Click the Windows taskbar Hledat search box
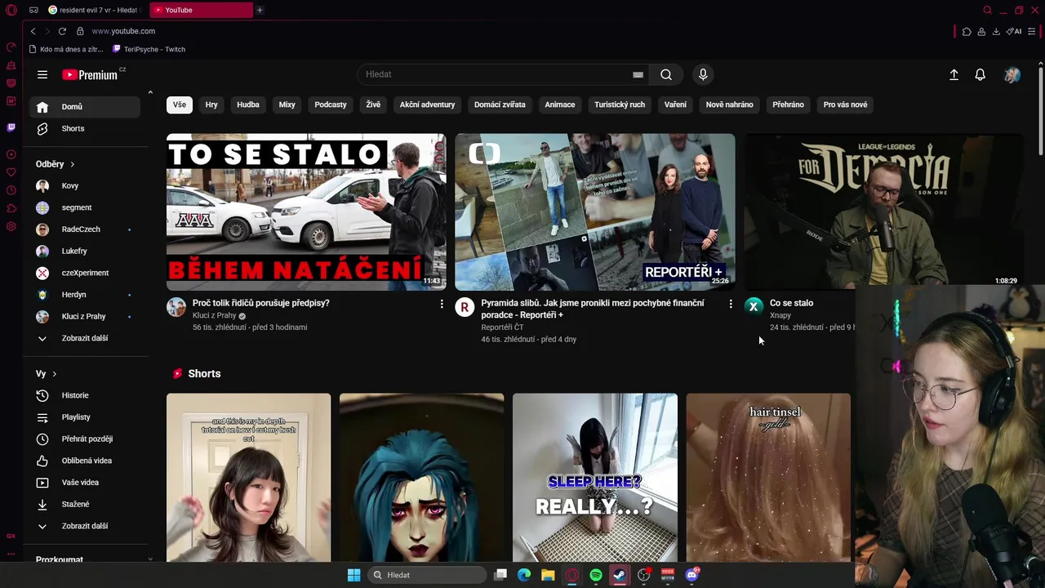1045x588 pixels. point(428,575)
